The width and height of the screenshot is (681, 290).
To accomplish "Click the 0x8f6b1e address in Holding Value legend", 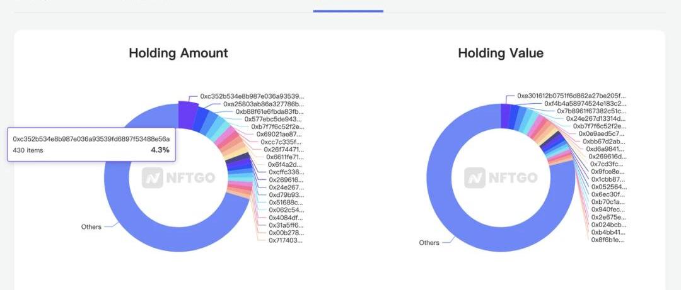I will coord(608,240).
